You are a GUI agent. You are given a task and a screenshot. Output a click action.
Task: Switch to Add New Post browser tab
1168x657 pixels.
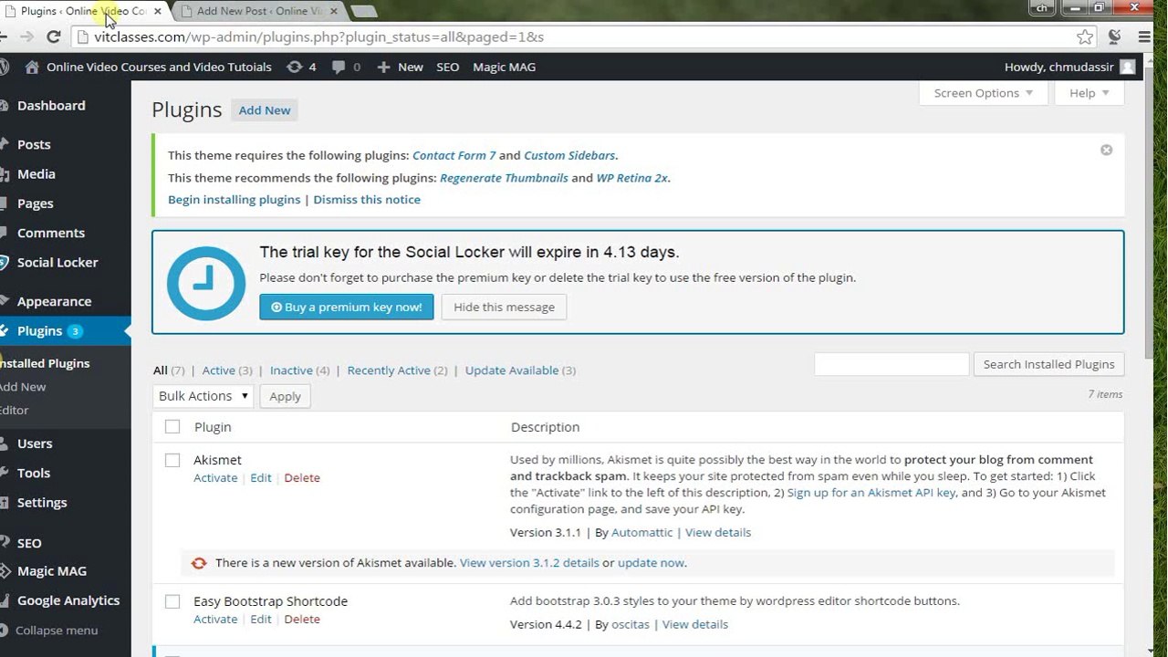(258, 11)
